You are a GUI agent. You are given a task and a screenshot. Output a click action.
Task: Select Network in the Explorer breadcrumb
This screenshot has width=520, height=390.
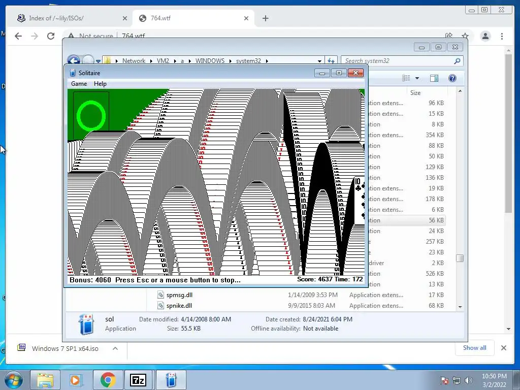[134, 61]
